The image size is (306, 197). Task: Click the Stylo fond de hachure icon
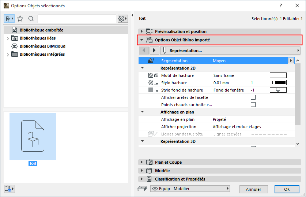pyautogui.click(x=153, y=90)
